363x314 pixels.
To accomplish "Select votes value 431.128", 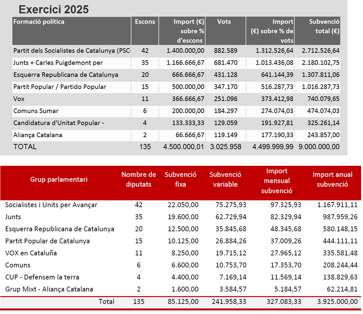I will point(226,75).
